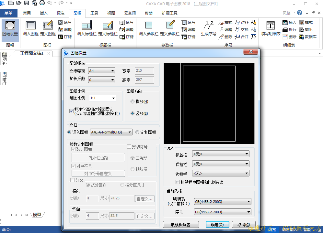Enable 标题栏中图幅和比例只读 checkbox
This screenshot has height=233, width=323.
[178, 182]
